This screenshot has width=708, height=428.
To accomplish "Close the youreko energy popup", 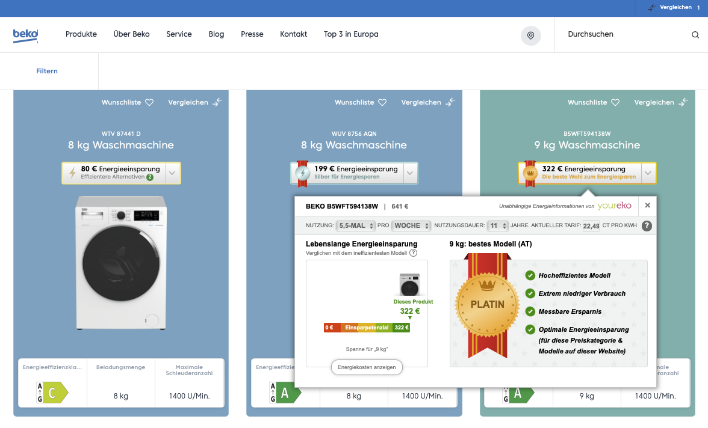I will click(648, 205).
